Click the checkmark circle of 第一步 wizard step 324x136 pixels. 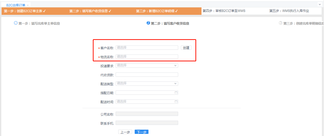tap(16, 23)
